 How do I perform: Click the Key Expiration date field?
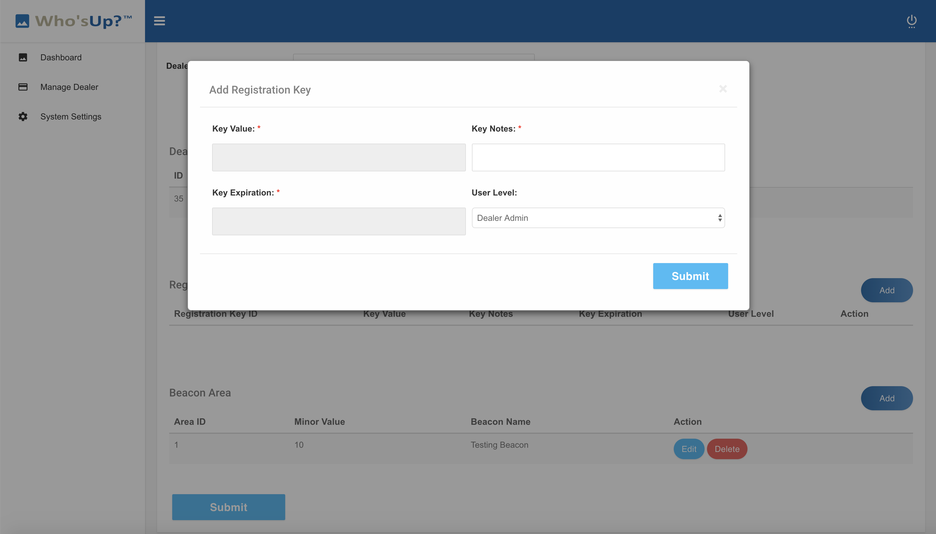[339, 221]
